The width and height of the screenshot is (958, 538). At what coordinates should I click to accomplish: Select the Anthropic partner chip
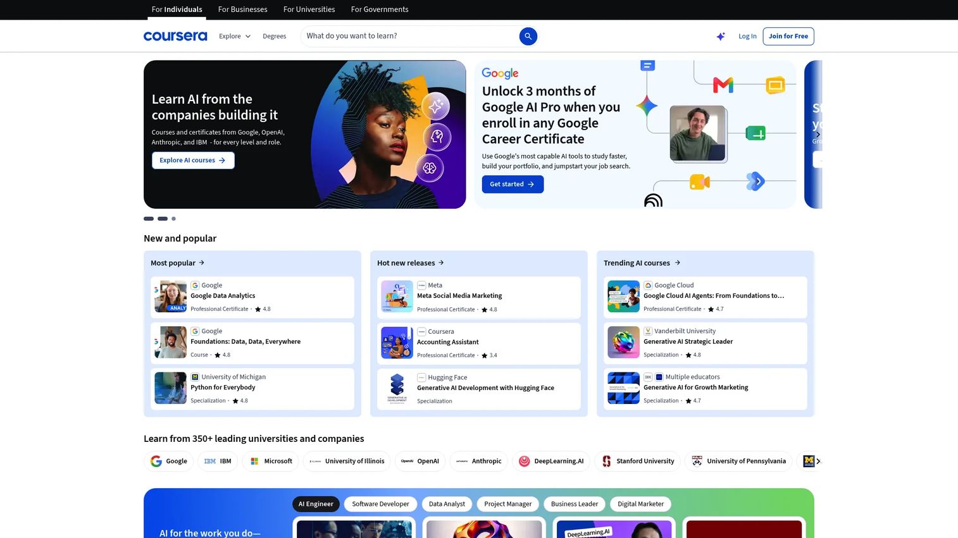point(479,461)
